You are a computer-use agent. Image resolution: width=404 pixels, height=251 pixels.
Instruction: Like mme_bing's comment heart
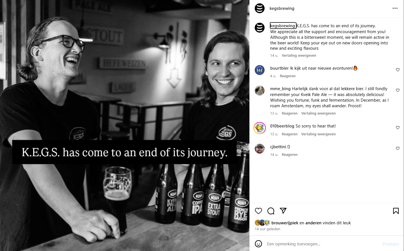point(398,90)
